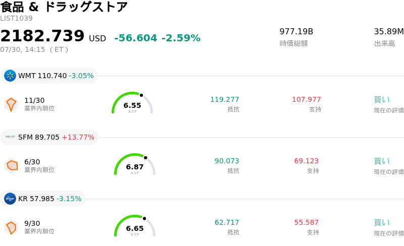Click the Sprouts SFM logo icon

(10, 137)
